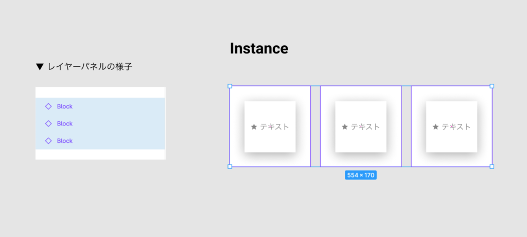Viewport: 527px width, 237px height.
Task: Select the テキスト label in the left instance
Action: click(274, 127)
